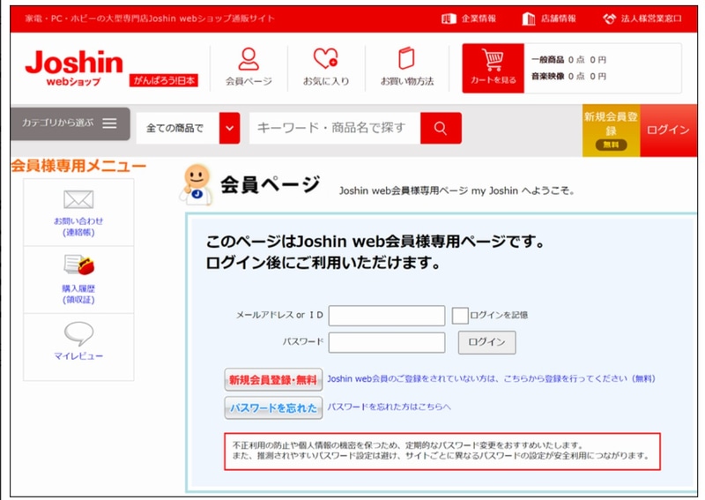Screen dimensions: 705x500
Task: Click the Joshin mascot character icon
Action: 197,184
